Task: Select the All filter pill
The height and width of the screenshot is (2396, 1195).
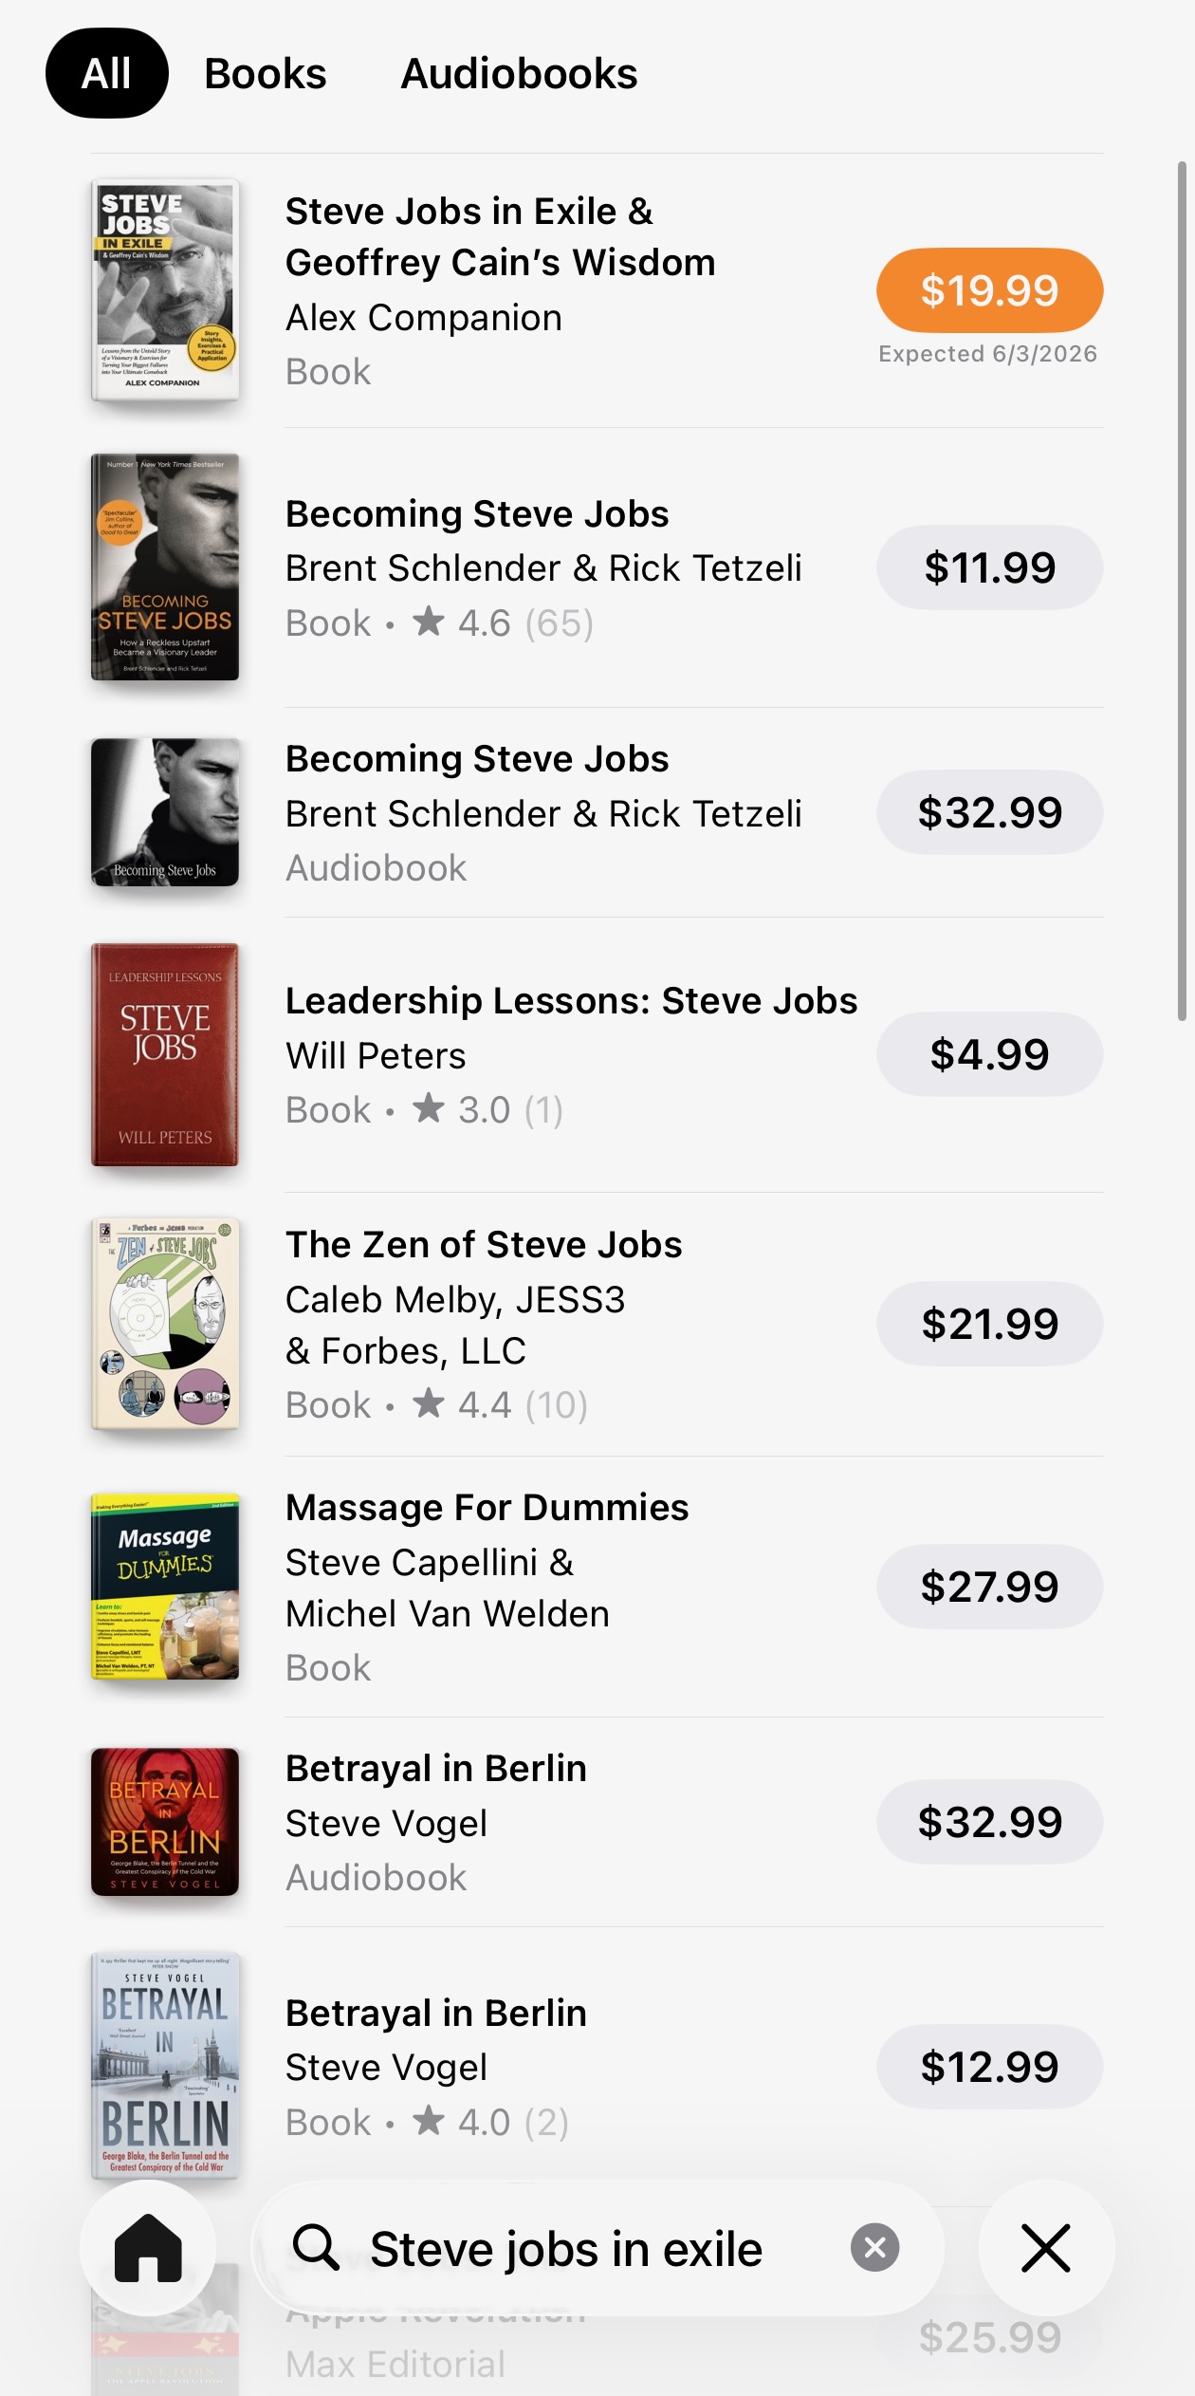Action: [106, 72]
